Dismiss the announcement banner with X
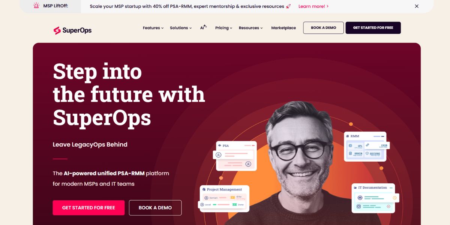Screen dimensions: 450x225 tap(417, 6)
